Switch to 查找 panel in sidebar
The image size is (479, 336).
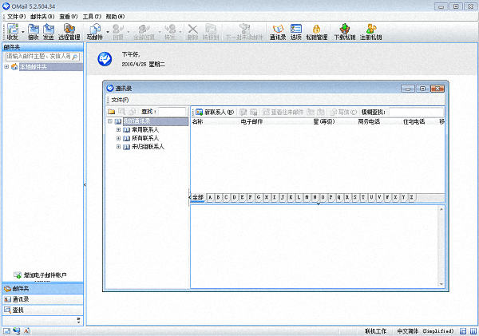(18, 309)
